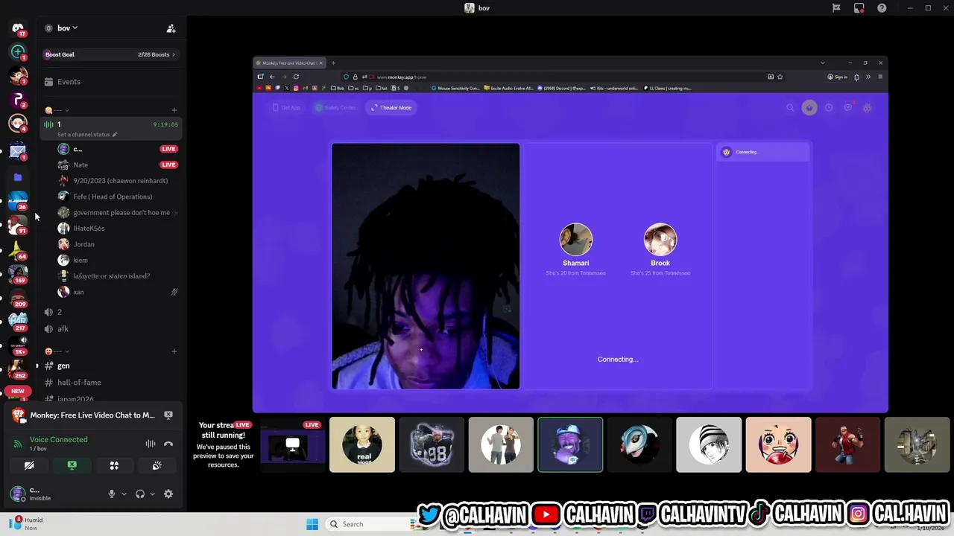Toggle Theater Mode in Monkey app
Viewport: 954px width, 536px height.
click(x=391, y=108)
